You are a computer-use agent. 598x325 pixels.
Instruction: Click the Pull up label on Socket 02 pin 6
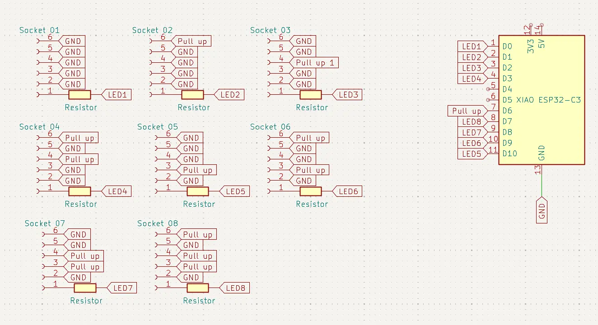pyautogui.click(x=192, y=42)
